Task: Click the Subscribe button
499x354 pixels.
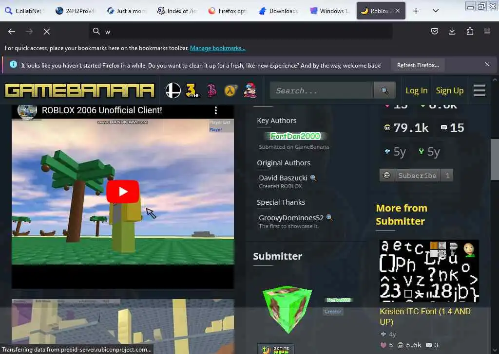Action: tap(417, 176)
